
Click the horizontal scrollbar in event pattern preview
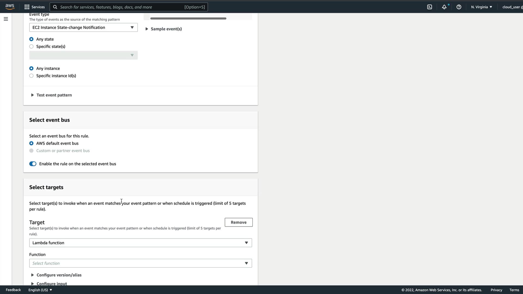(188, 19)
